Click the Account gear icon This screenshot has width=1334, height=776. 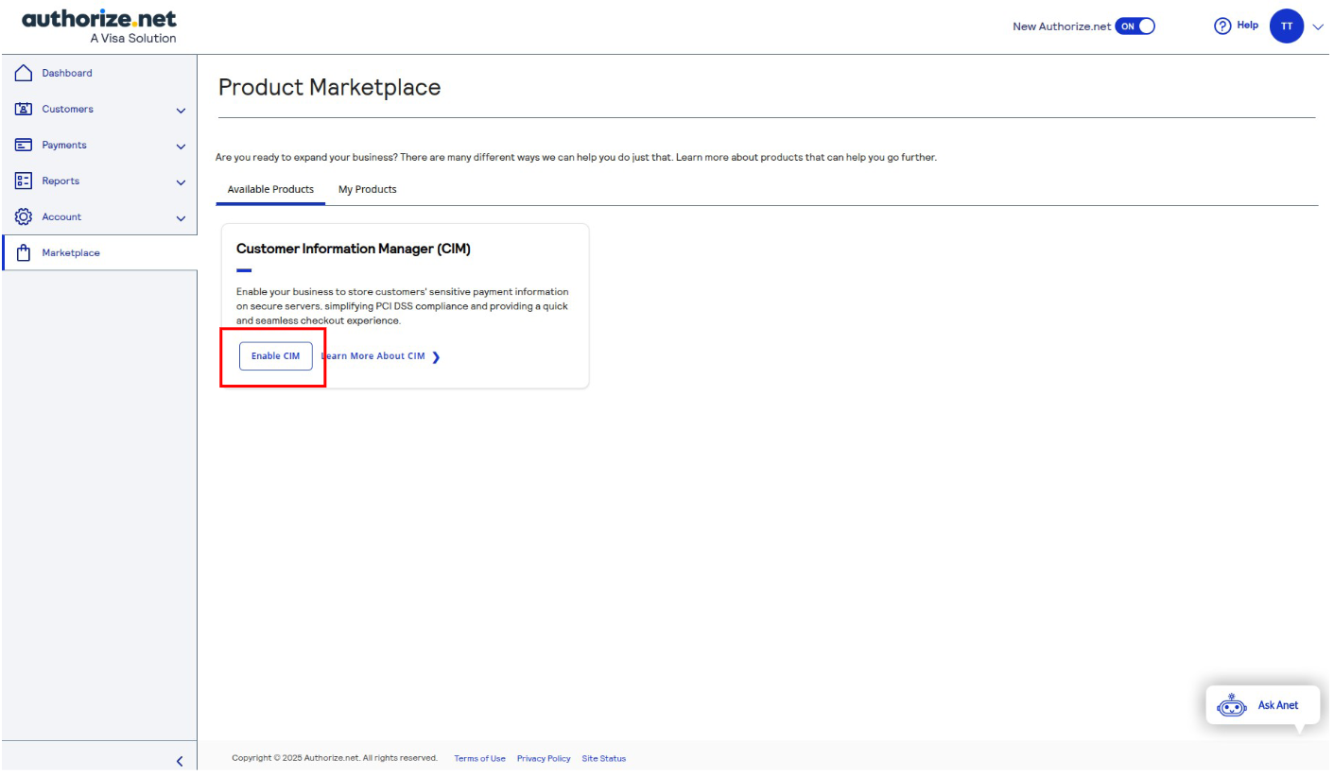pos(24,217)
